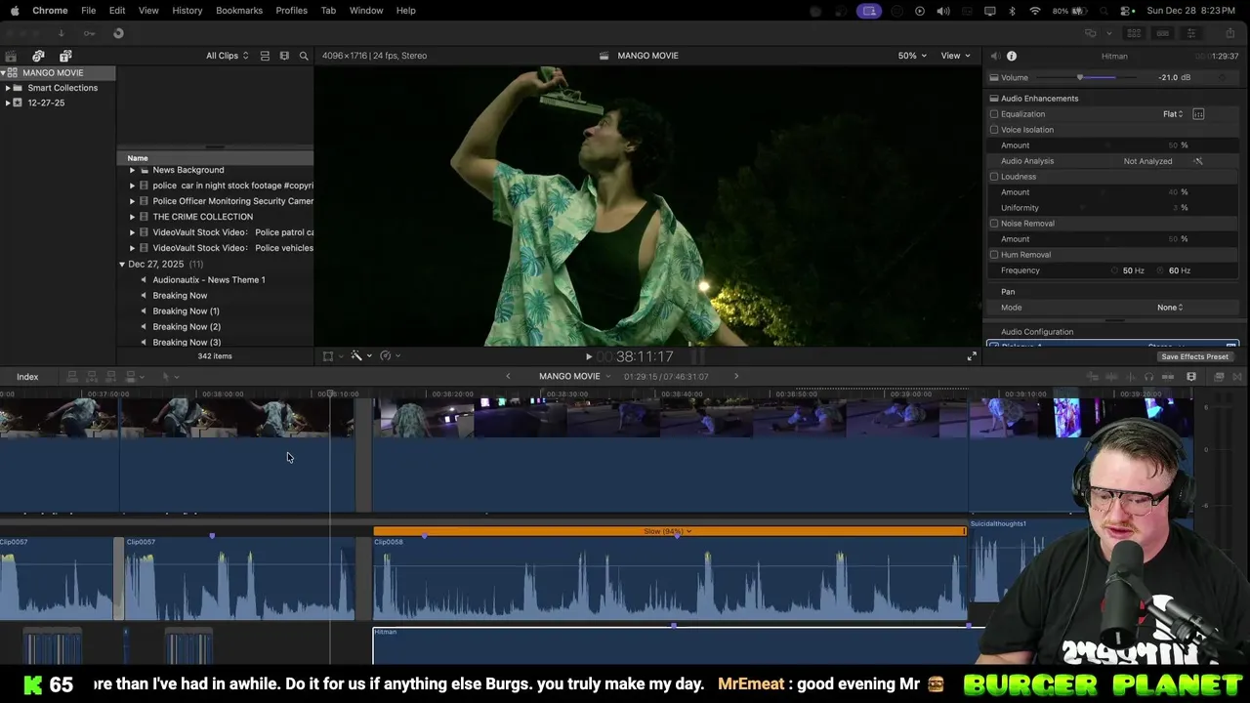This screenshot has width=1250, height=703.
Task: Click the import media arrow icon
Action: (61, 33)
